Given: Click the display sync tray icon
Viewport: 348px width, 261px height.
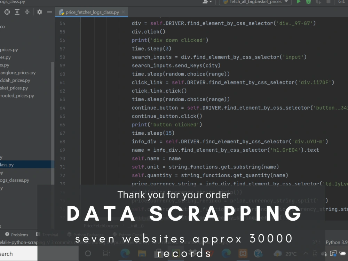Looking at the screenshot, I should click(x=333, y=253).
